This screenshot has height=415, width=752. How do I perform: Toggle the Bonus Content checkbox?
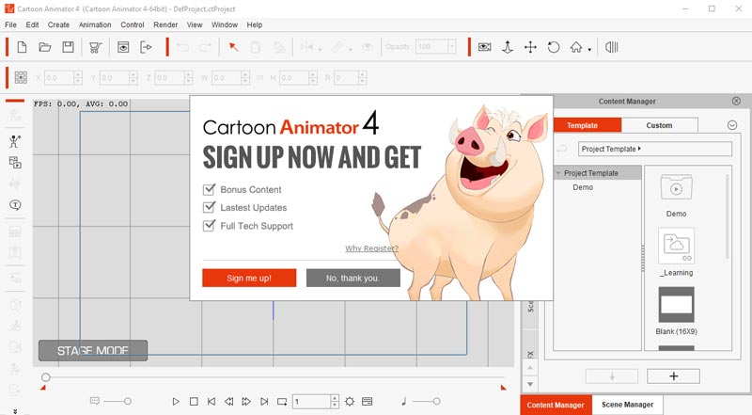[209, 189]
